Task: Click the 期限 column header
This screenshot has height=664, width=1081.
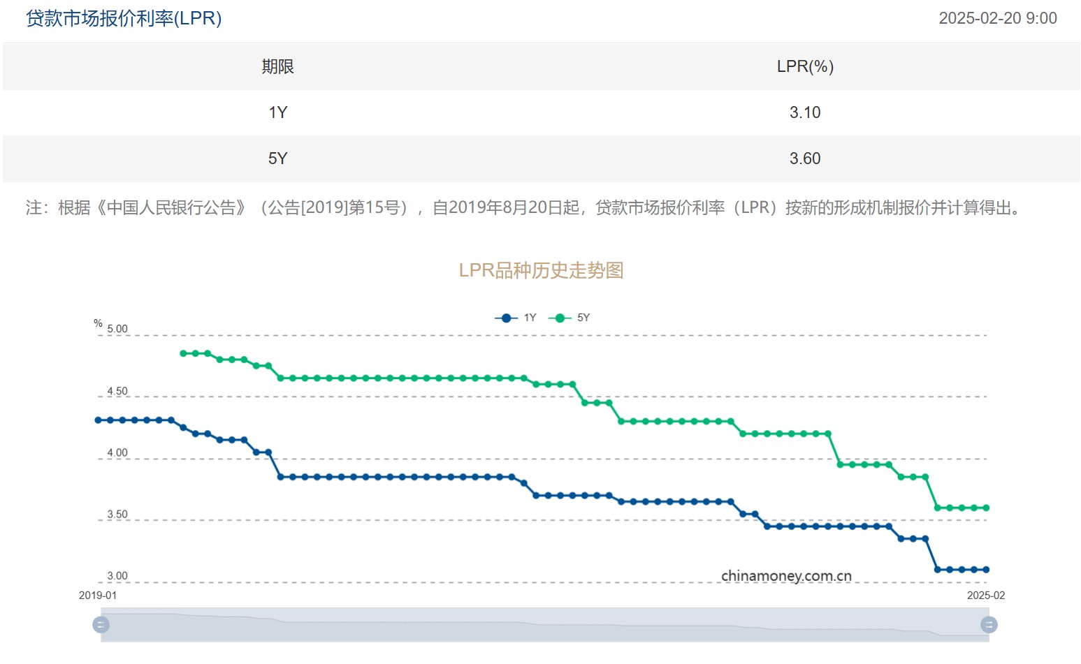Action: (x=277, y=66)
